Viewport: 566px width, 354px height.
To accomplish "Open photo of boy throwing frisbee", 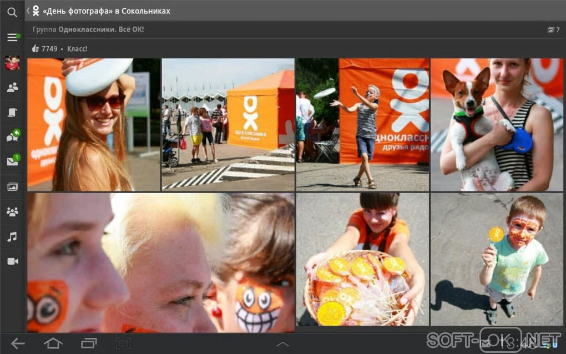I will pos(362,124).
